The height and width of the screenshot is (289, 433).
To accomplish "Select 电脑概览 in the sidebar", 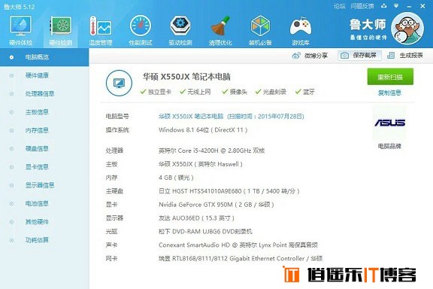I will pos(44,57).
